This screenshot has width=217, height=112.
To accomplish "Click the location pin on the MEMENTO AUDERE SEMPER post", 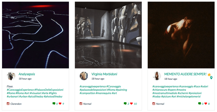I will (211, 78).
